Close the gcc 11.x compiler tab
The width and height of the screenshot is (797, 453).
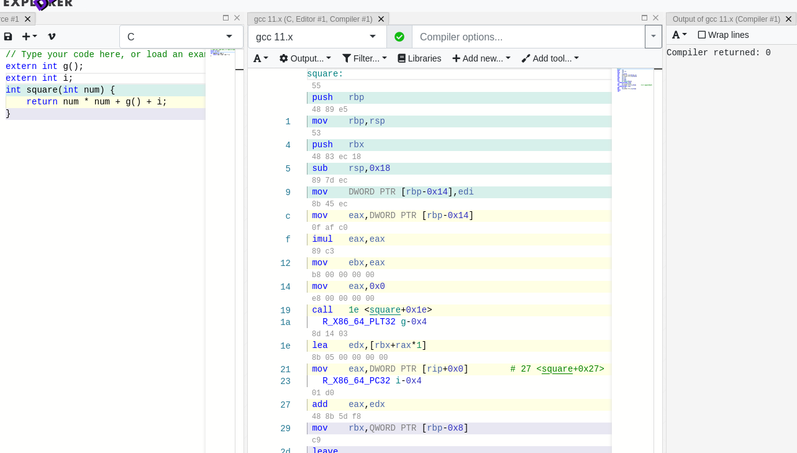pos(381,19)
